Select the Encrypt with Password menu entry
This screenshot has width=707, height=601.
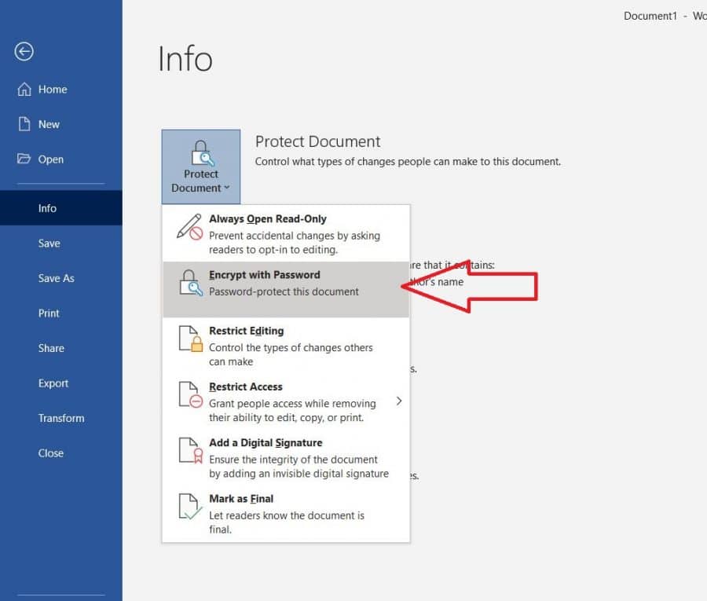[x=265, y=275]
